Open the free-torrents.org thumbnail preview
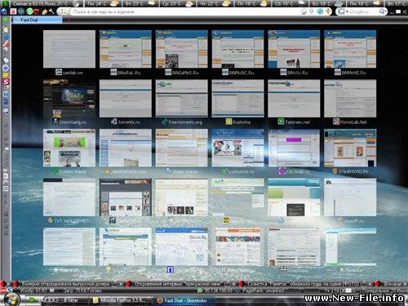 181,99
